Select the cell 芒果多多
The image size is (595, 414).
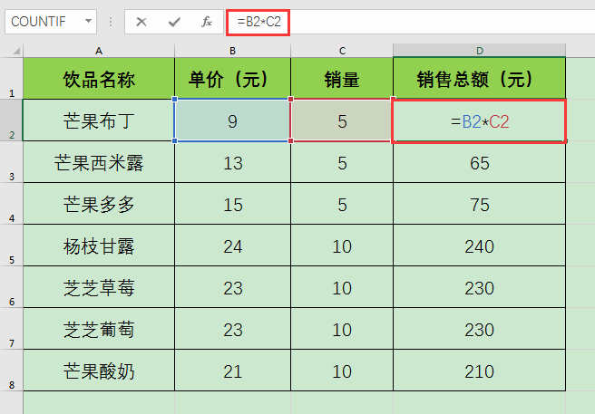[99, 204]
